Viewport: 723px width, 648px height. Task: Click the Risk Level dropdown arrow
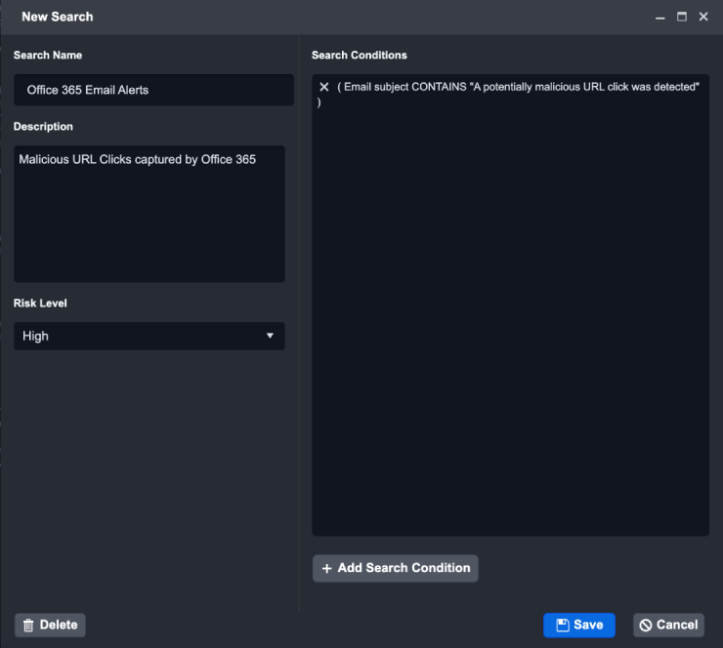[270, 336]
